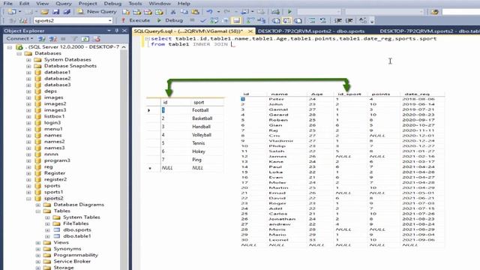The image size is (480, 270).
Task: Open the Tools menu
Action: coord(135,4)
